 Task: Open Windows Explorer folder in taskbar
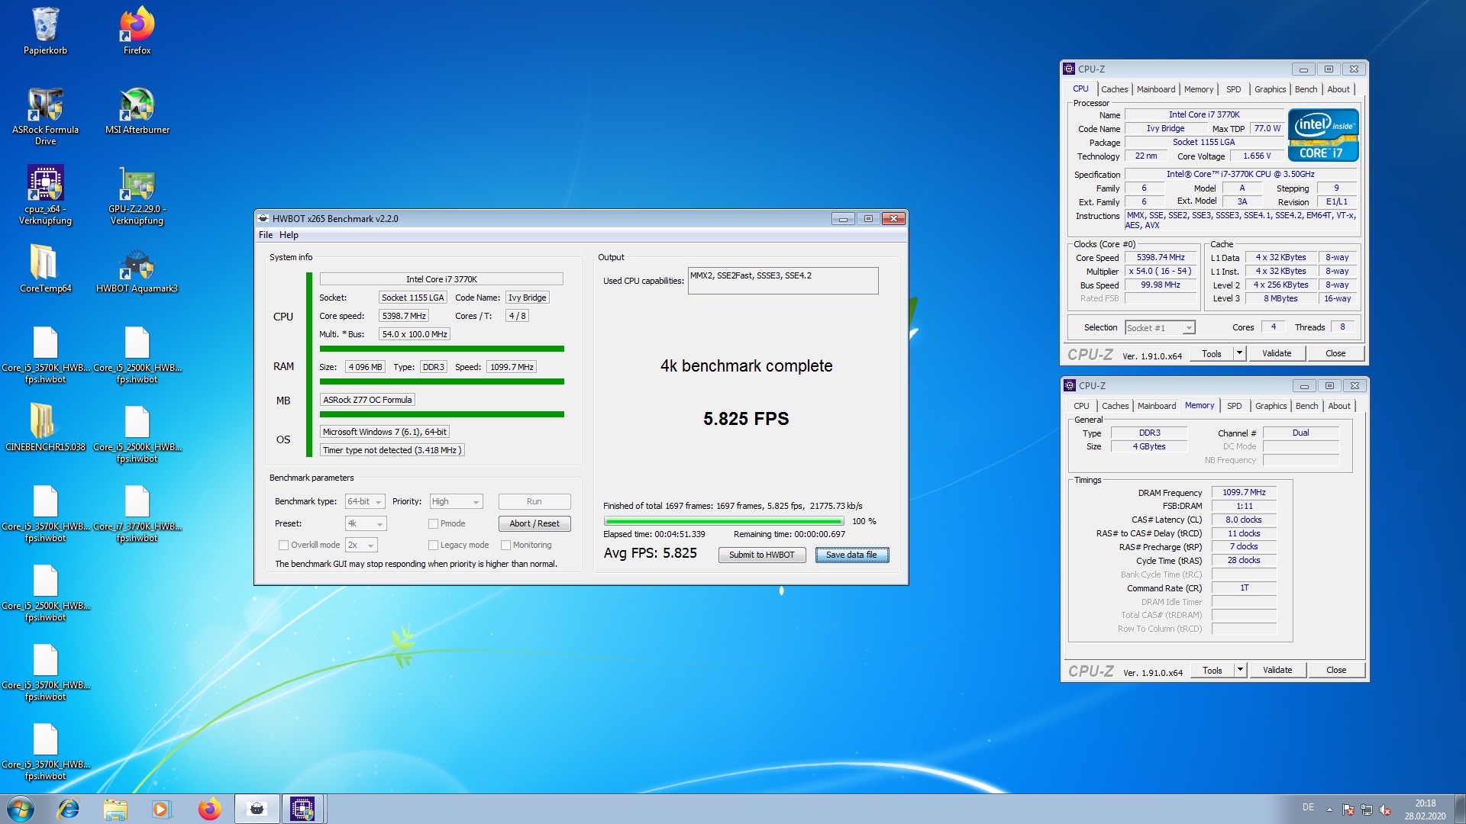point(115,809)
